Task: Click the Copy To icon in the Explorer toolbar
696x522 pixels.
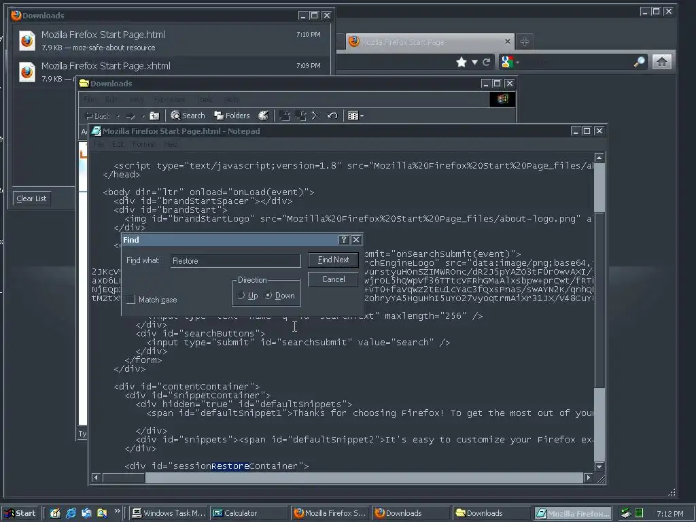Action: coord(300,116)
